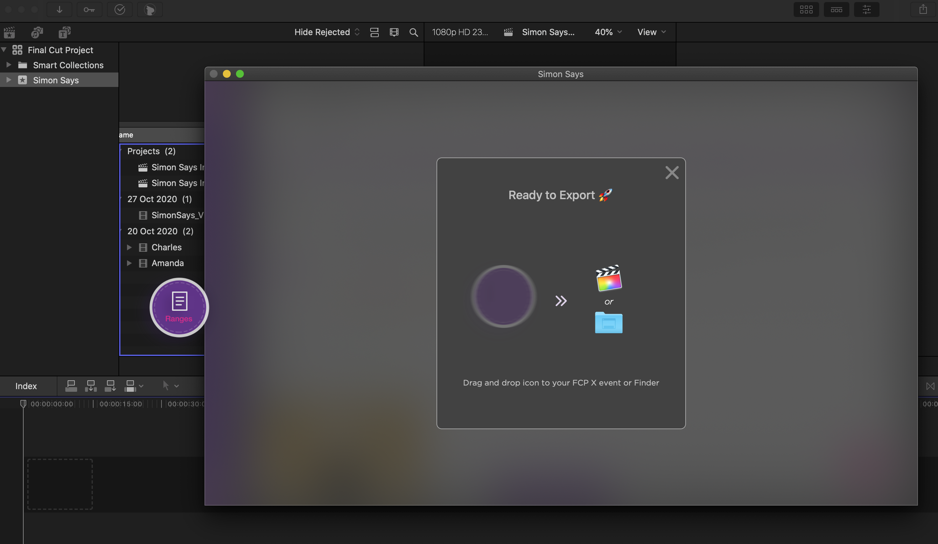Click the browser search magnifier icon
938x544 pixels.
[413, 32]
